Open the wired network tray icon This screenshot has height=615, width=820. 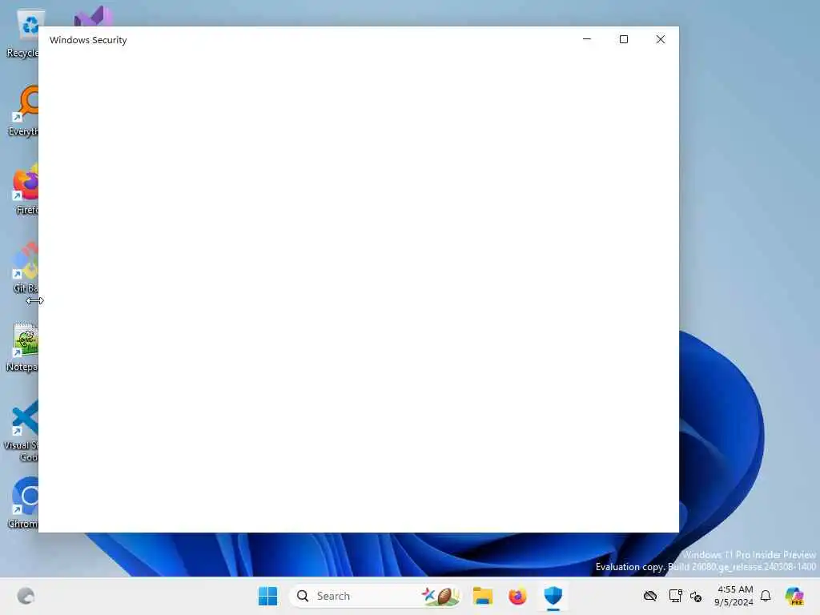675,596
